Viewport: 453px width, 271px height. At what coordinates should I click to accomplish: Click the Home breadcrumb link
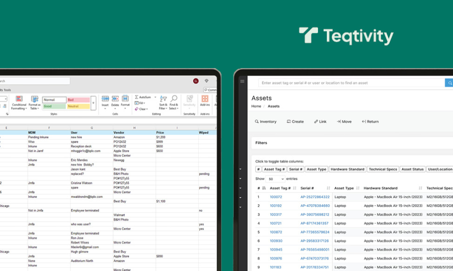point(256,106)
